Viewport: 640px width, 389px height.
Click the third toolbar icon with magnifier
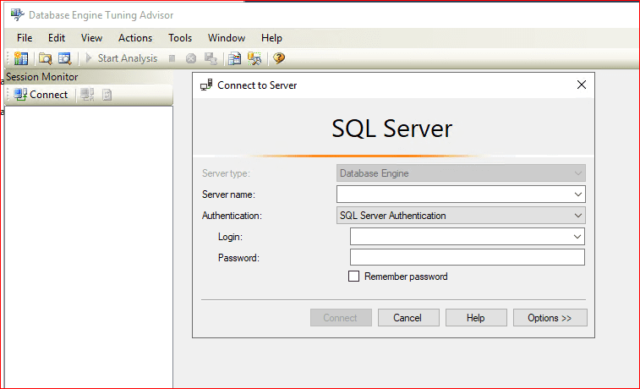[64, 58]
